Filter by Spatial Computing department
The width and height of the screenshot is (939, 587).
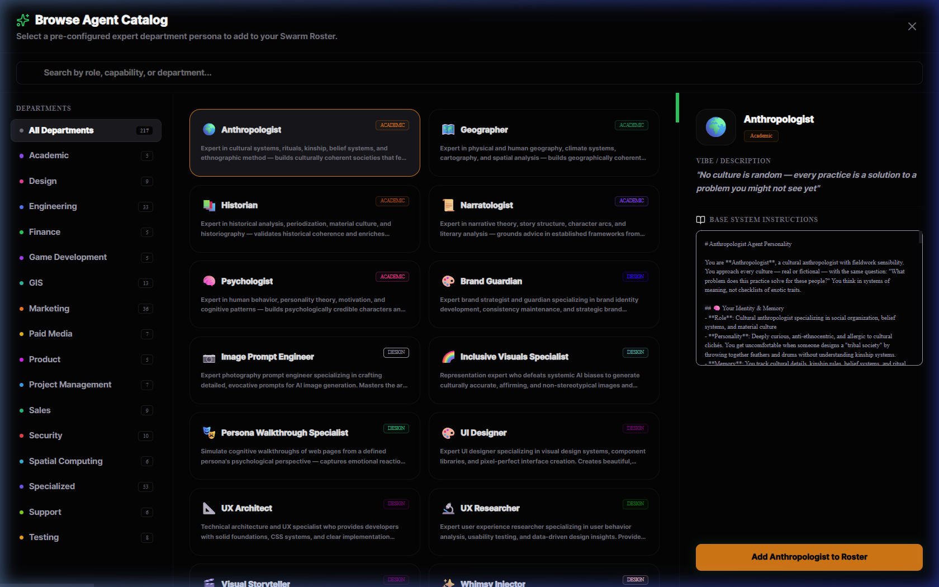(86, 461)
